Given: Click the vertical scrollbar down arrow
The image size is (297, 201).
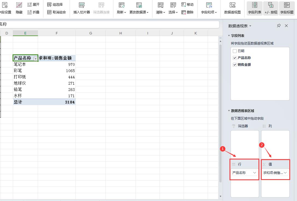Looking at the screenshot, I should [x=220, y=196].
